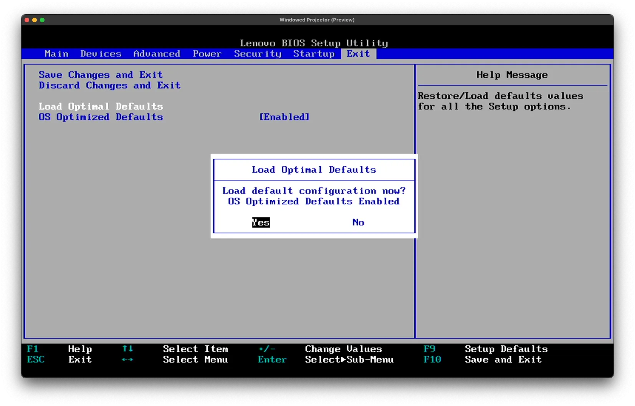Click Load Optimal Defaults menu entry
This screenshot has width=635, height=406.
[101, 106]
